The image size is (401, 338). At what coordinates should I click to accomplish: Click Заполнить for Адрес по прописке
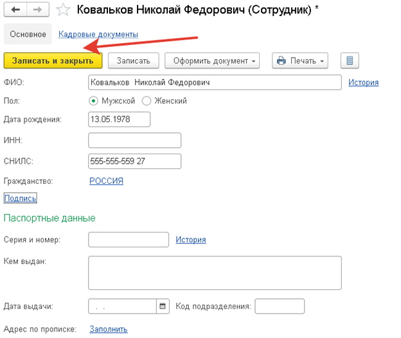pos(109,329)
